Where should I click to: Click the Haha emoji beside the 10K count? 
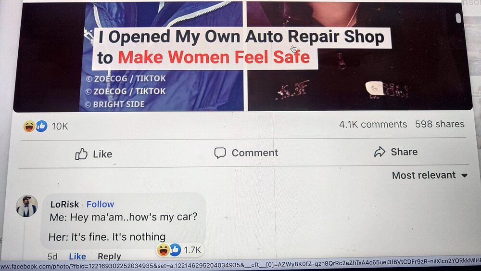pos(29,126)
